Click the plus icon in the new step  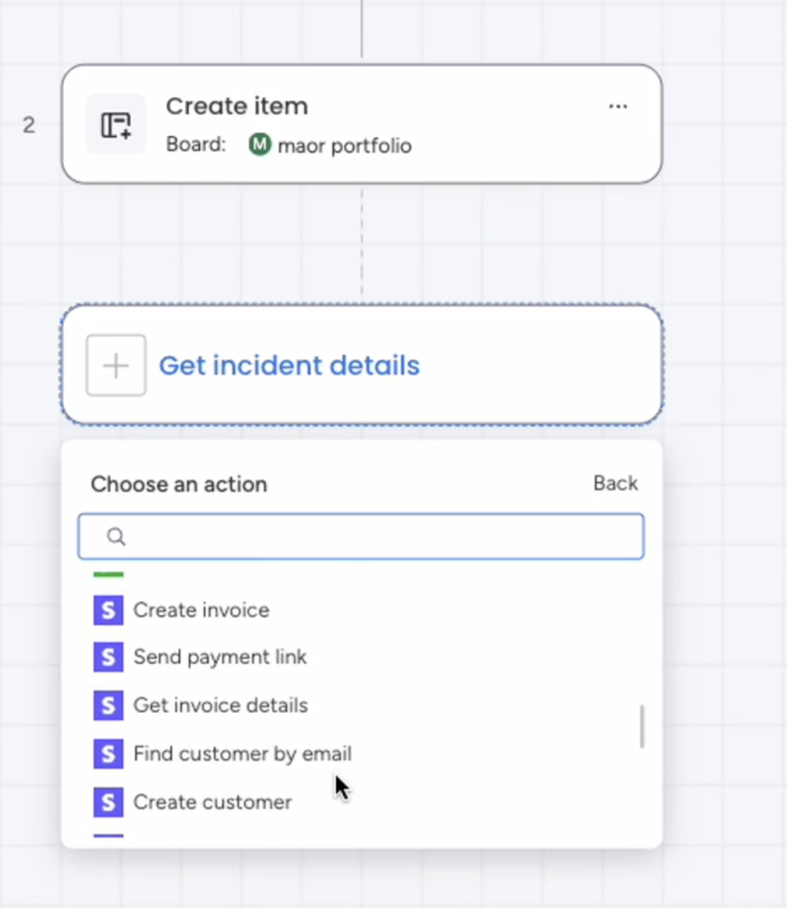click(116, 365)
